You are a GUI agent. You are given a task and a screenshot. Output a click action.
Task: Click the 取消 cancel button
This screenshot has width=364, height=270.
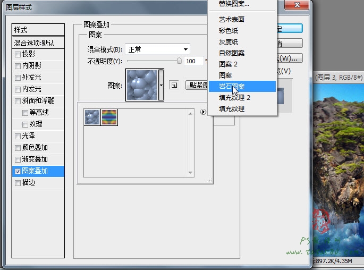290,43
